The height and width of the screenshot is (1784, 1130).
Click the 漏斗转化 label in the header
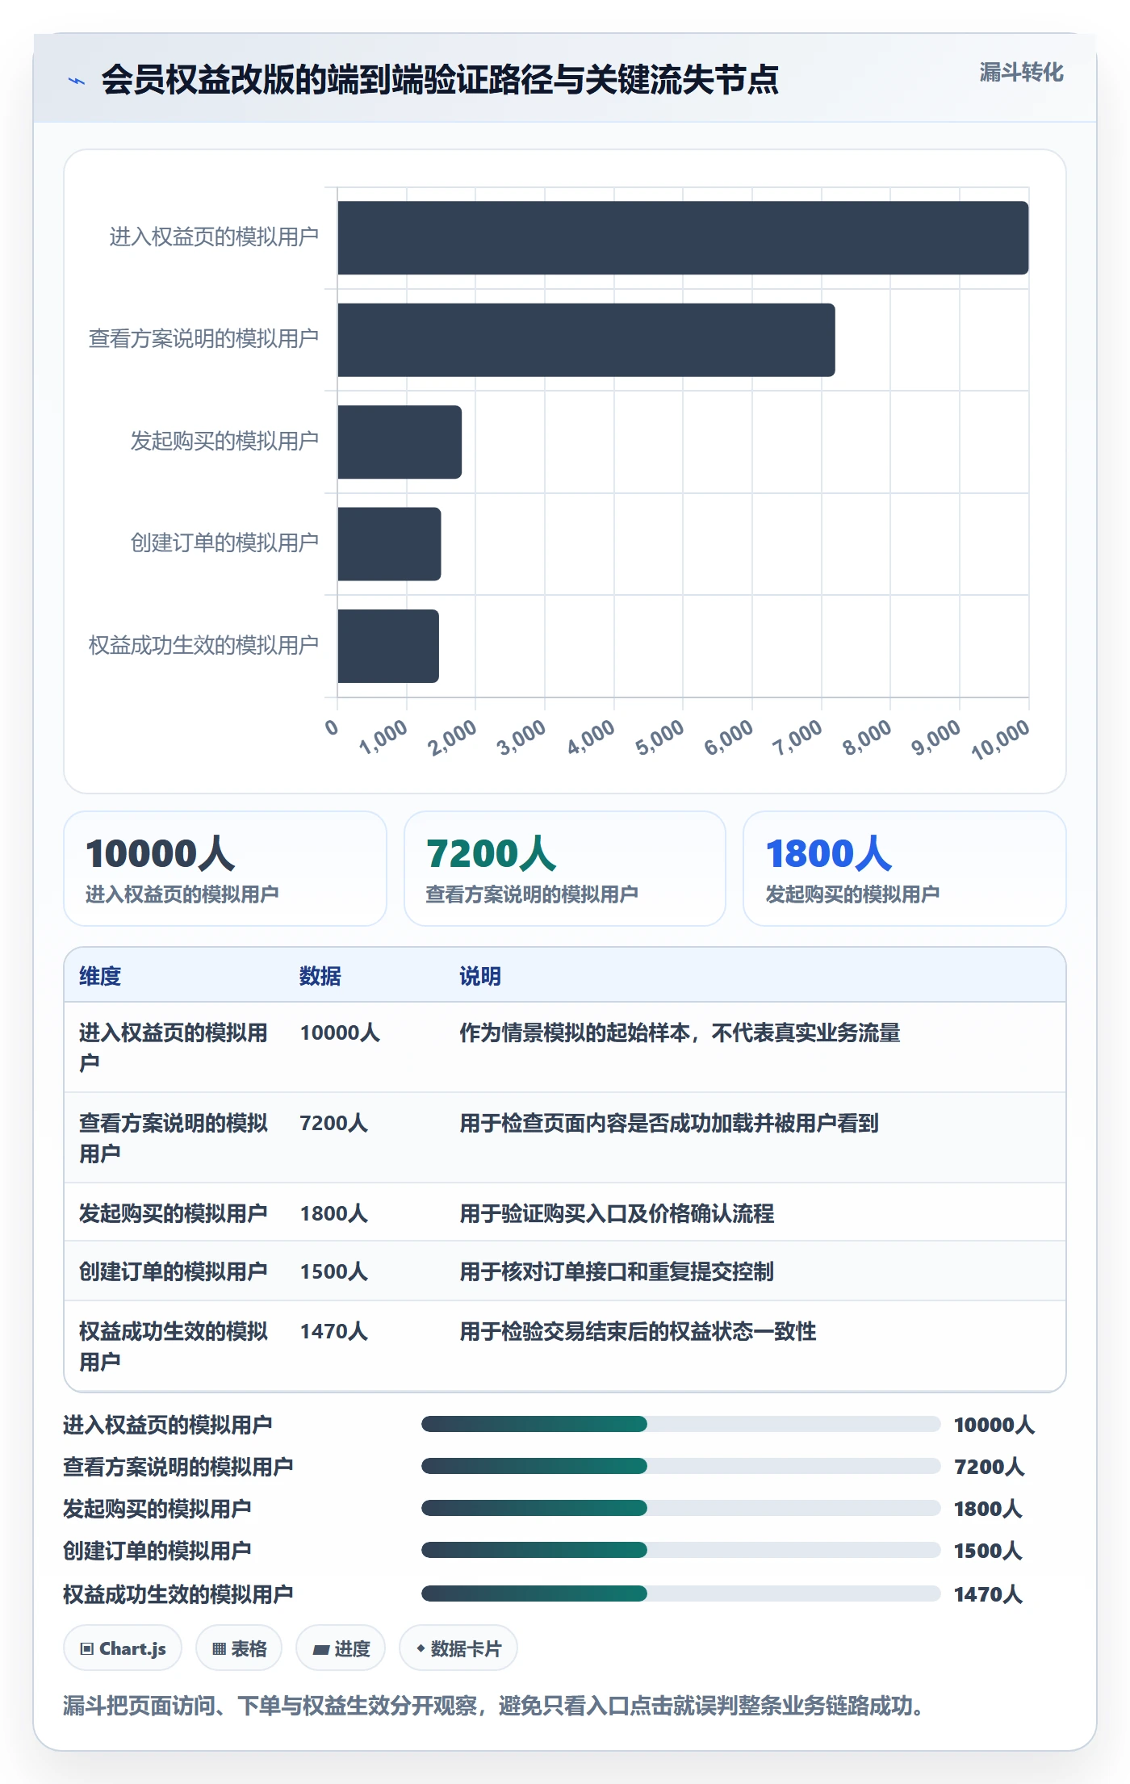point(1021,73)
